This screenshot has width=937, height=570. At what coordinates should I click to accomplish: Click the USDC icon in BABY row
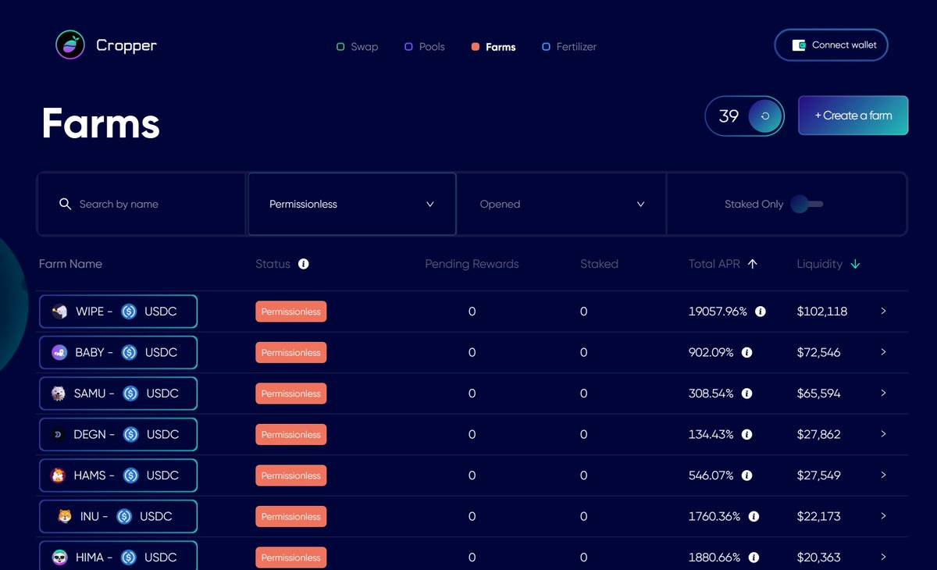pos(130,353)
